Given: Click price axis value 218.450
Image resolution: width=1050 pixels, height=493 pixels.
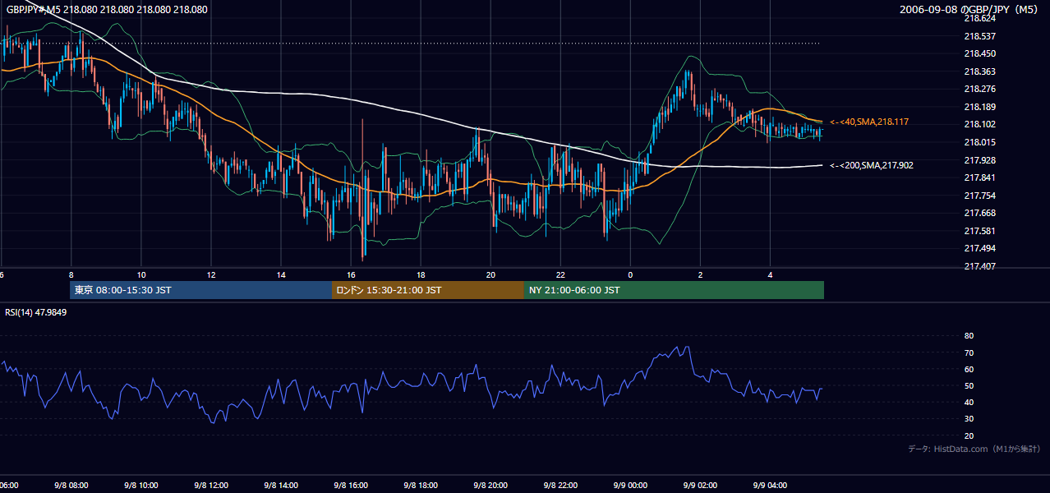Looking at the screenshot, I should click(x=979, y=53).
